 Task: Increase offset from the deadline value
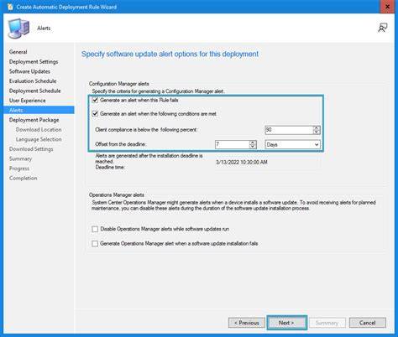pos(252,143)
